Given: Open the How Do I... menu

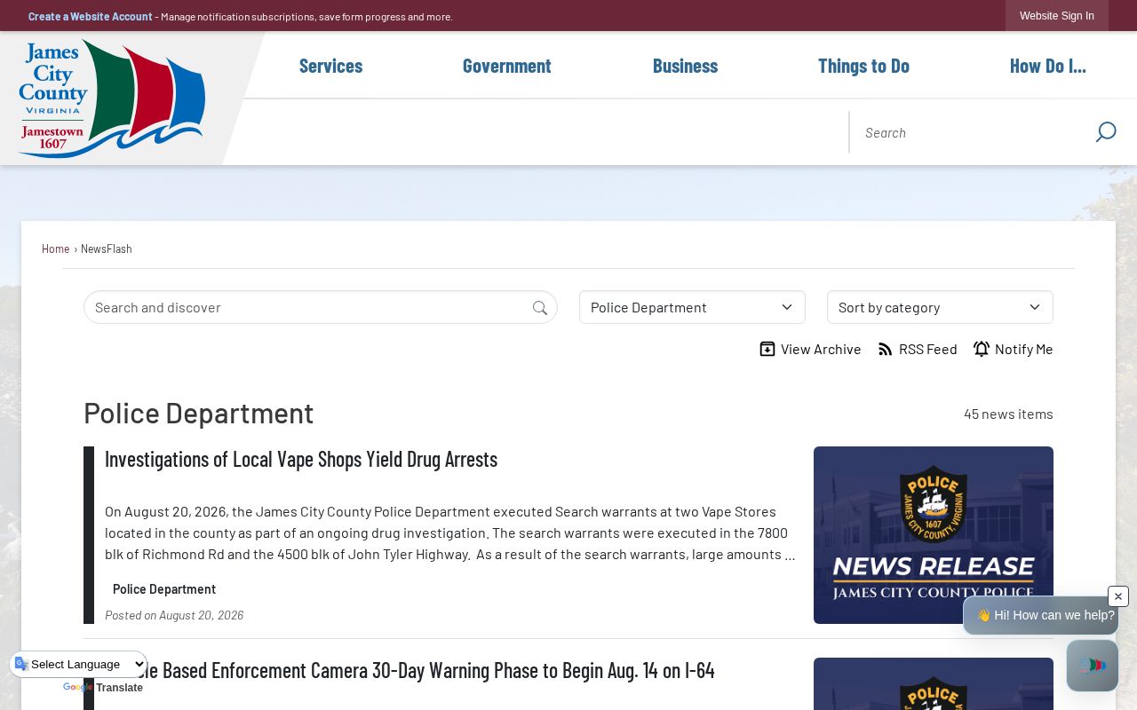Looking at the screenshot, I should tap(1048, 66).
